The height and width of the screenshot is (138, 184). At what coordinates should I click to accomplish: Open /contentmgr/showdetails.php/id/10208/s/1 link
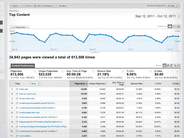tap(37, 108)
